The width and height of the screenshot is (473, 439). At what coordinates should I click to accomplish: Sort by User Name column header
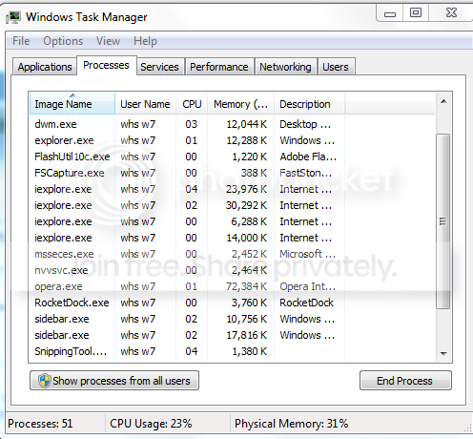click(145, 104)
